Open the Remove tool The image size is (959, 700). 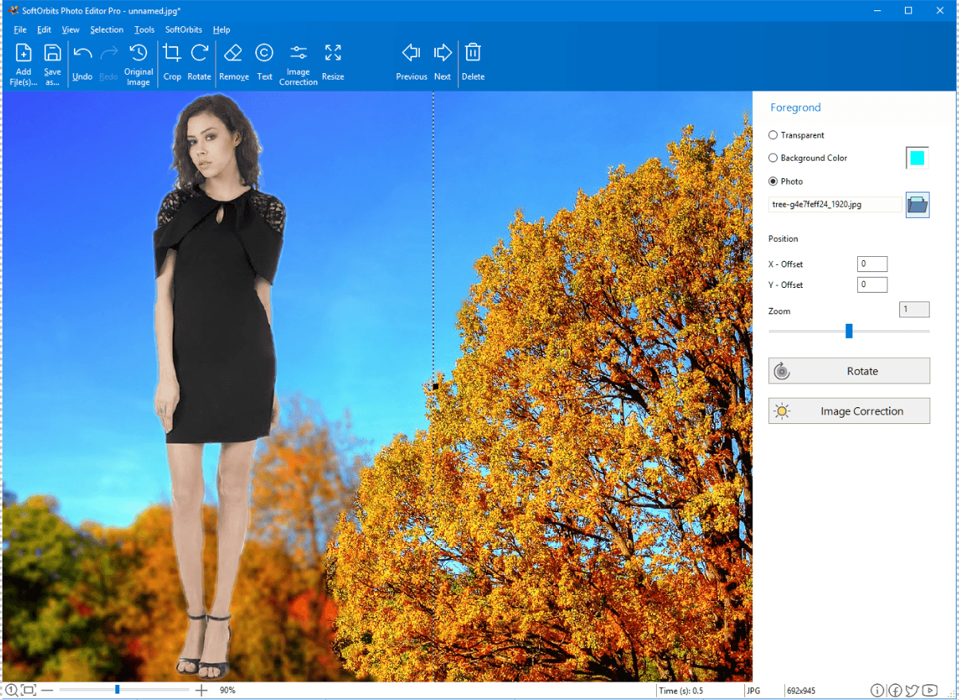coord(233,60)
